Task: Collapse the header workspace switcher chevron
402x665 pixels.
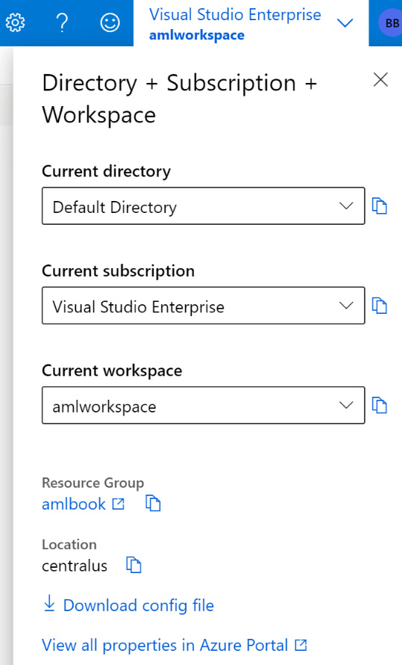Action: point(345,23)
